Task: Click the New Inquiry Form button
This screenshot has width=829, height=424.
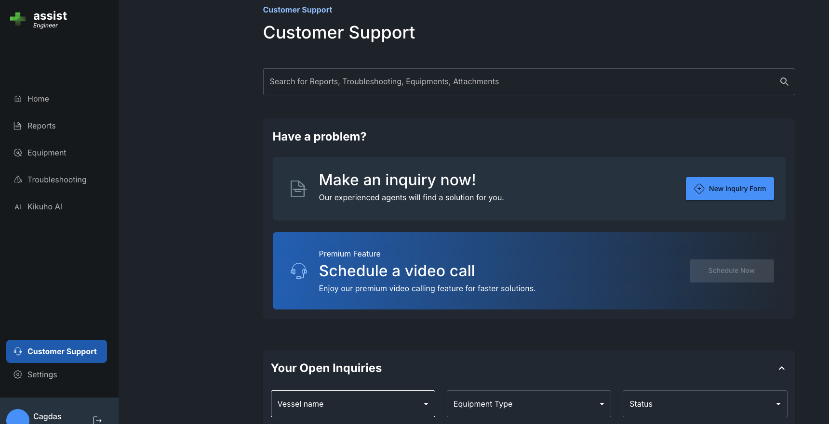Action: click(730, 189)
